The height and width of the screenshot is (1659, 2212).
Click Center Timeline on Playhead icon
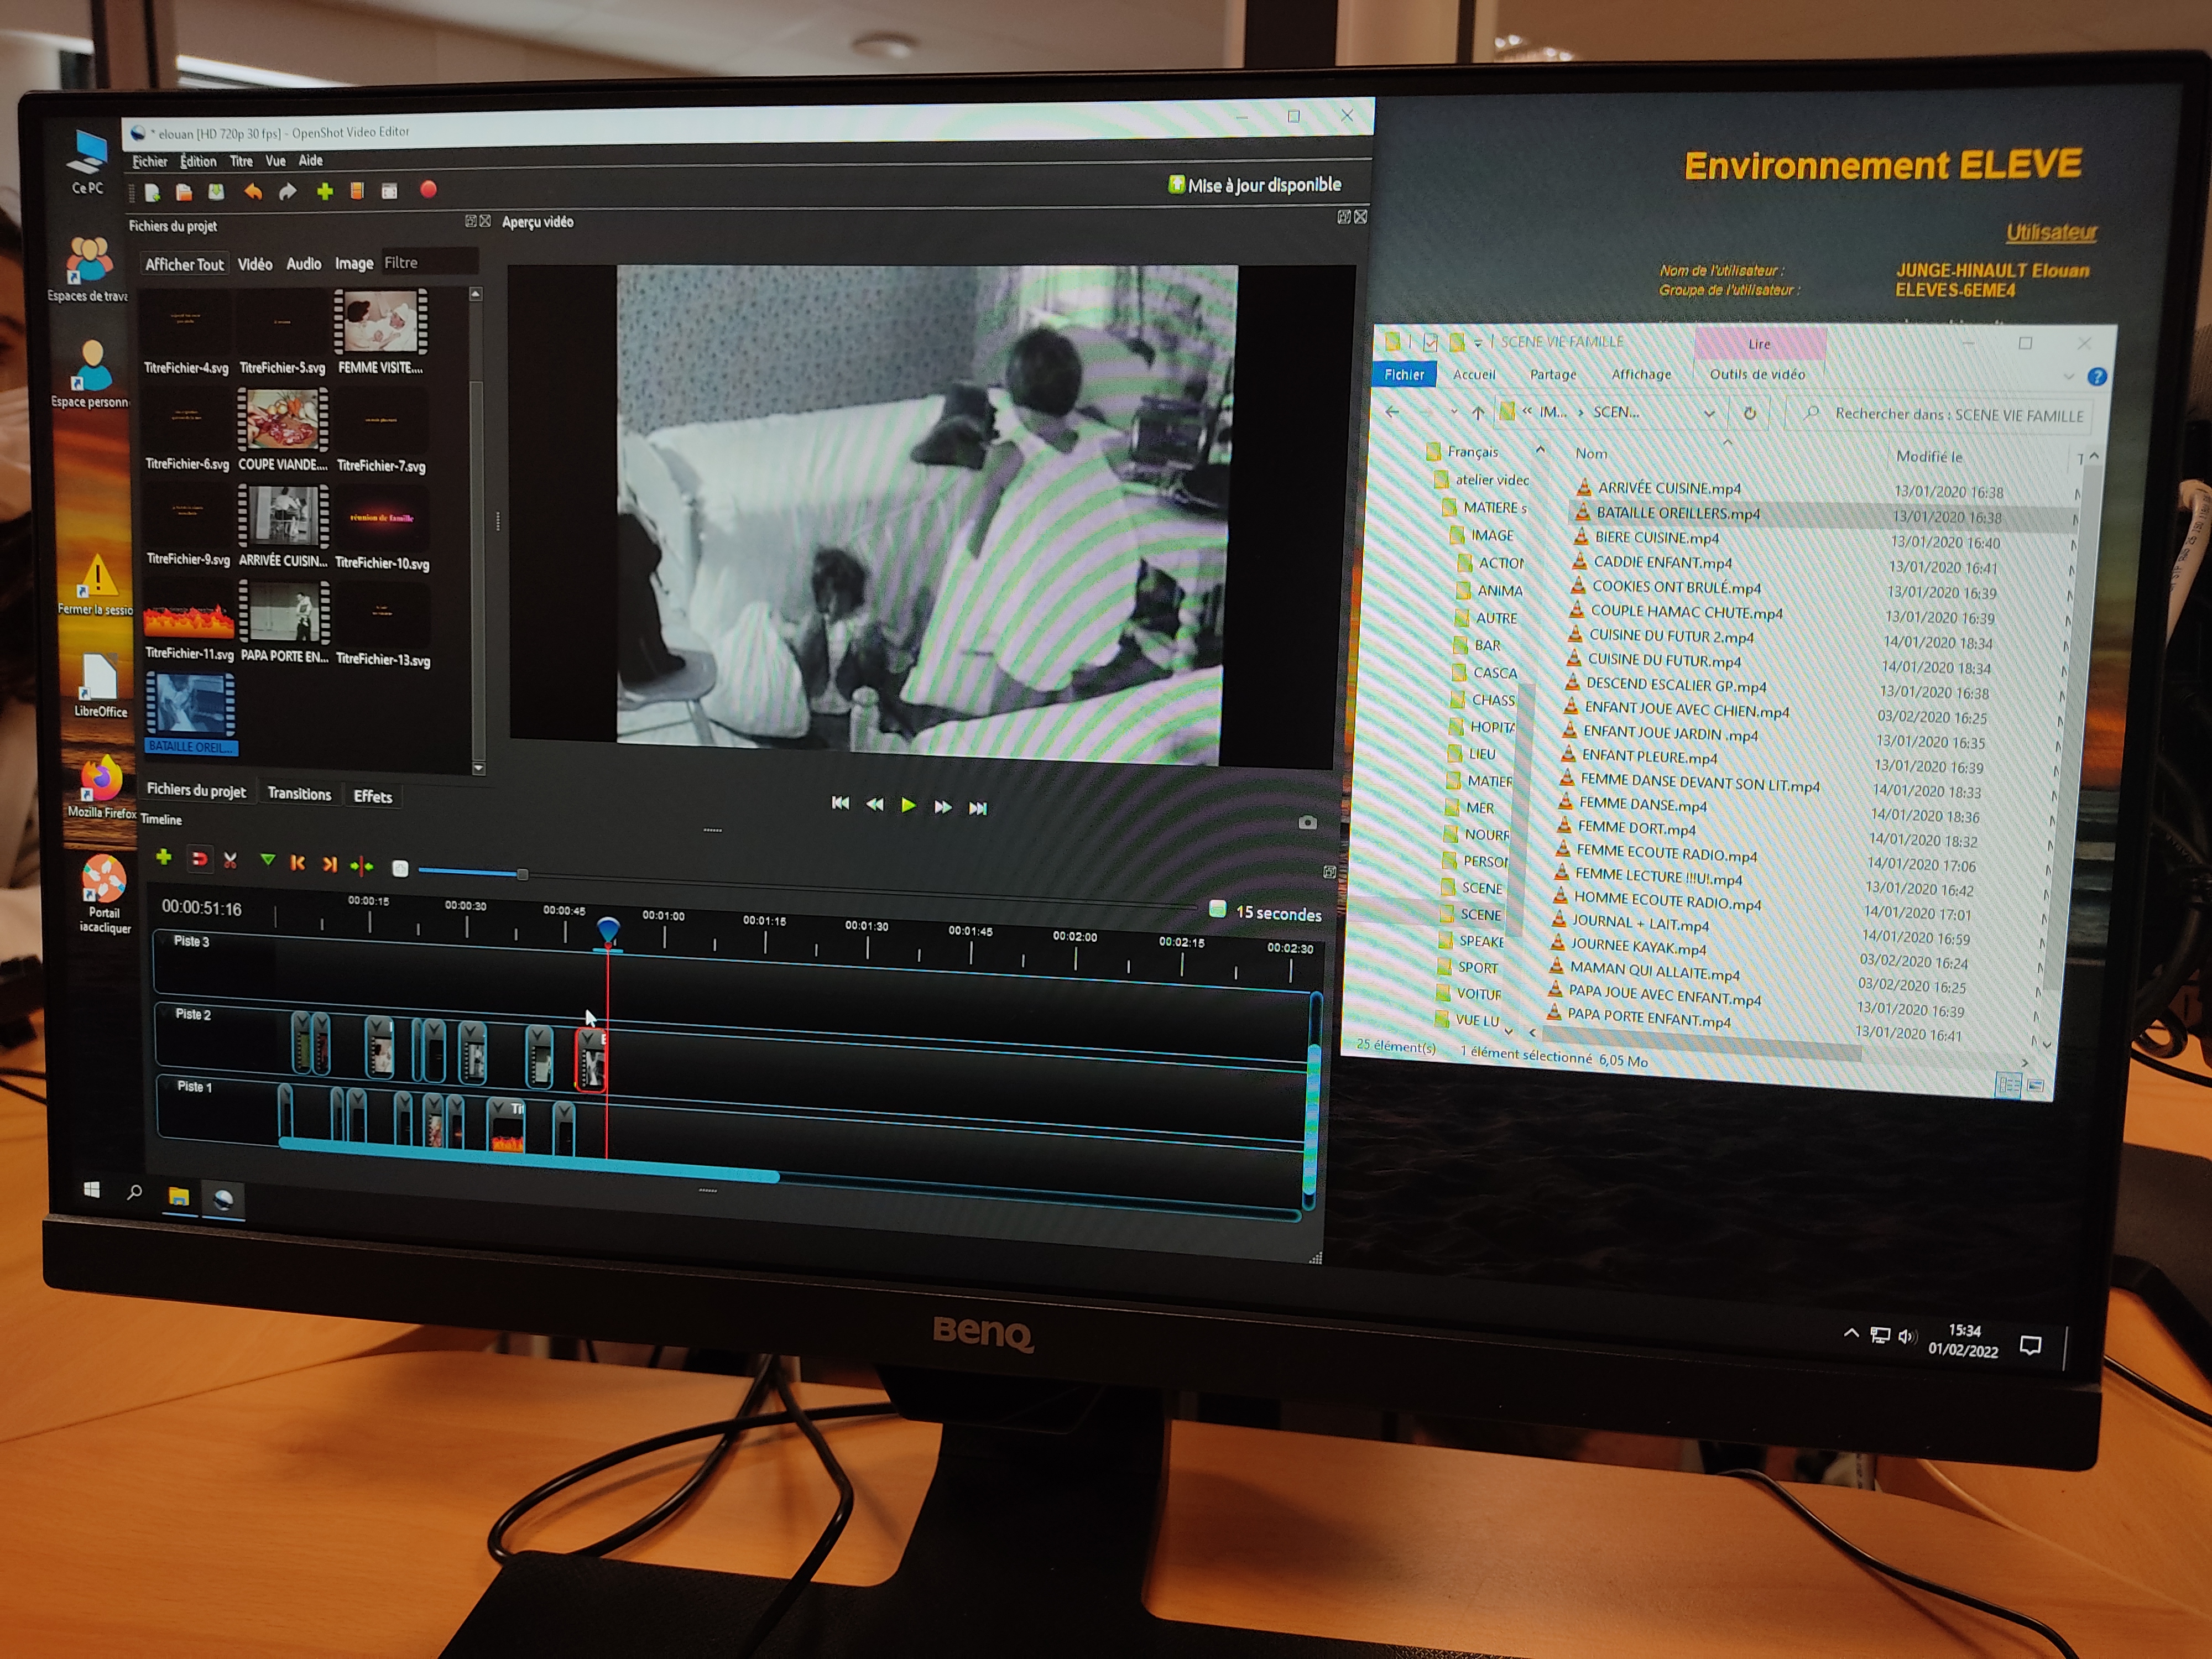coord(362,866)
